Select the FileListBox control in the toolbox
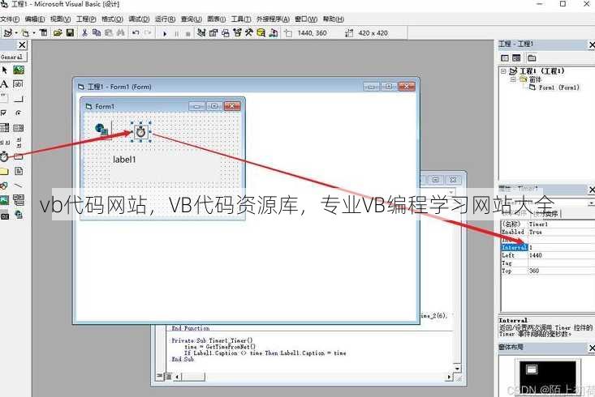Viewport: 595px width, 397px height. tap(18, 171)
